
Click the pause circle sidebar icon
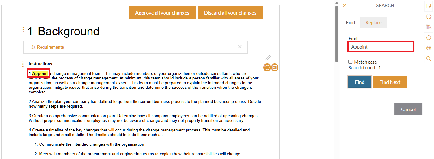[428, 37]
